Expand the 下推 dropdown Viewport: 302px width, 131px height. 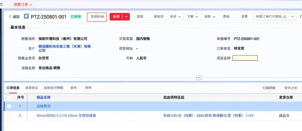tap(192, 17)
